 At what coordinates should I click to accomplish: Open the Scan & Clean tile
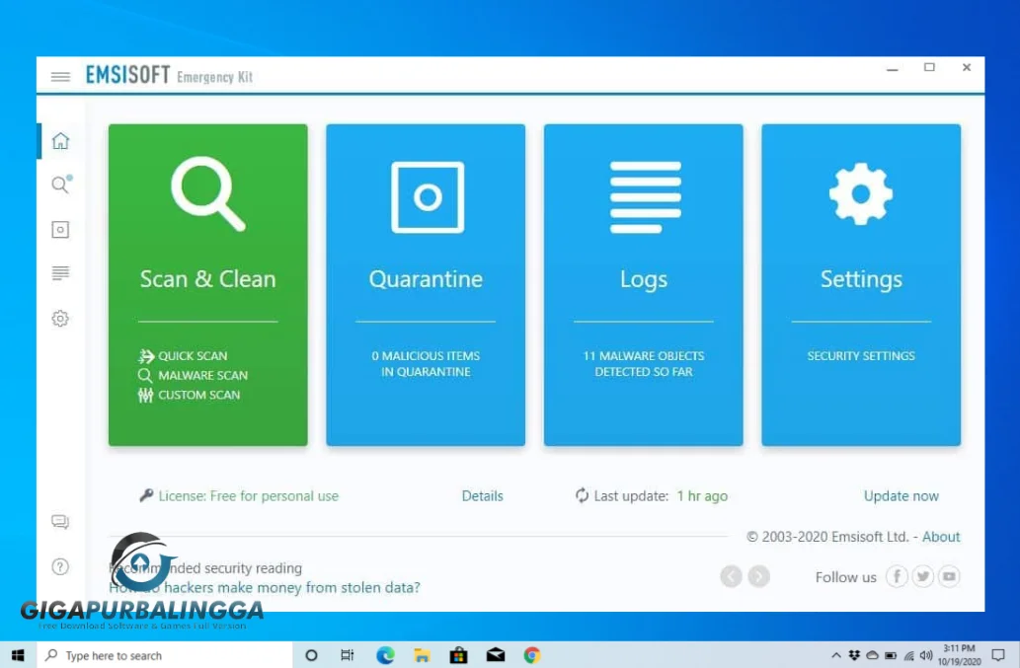click(207, 283)
